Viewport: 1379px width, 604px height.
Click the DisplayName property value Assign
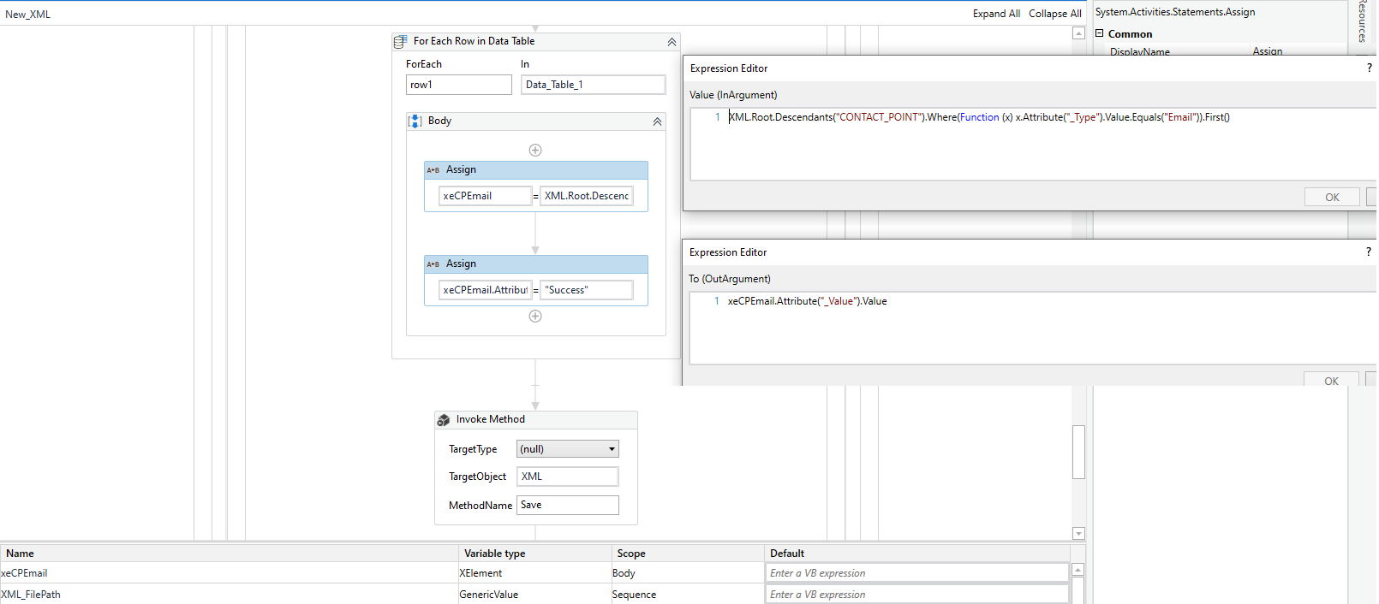point(1268,52)
